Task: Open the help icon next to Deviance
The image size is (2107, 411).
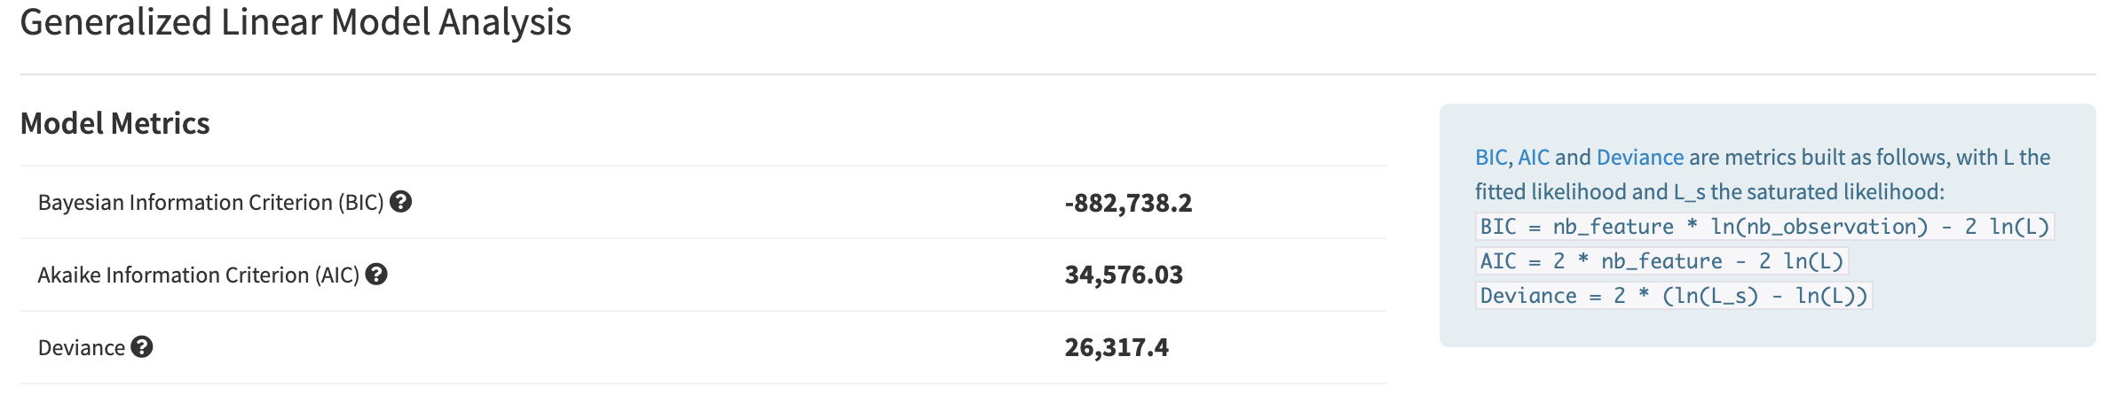Action: (x=142, y=347)
